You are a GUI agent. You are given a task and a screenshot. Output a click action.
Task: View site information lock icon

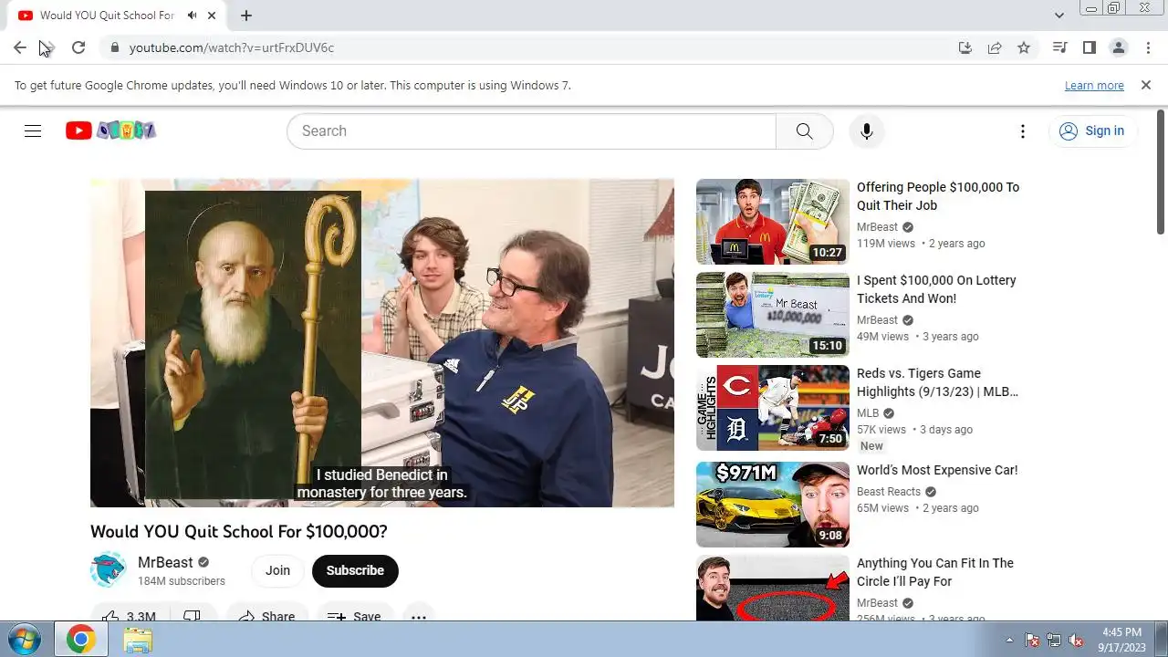[114, 47]
